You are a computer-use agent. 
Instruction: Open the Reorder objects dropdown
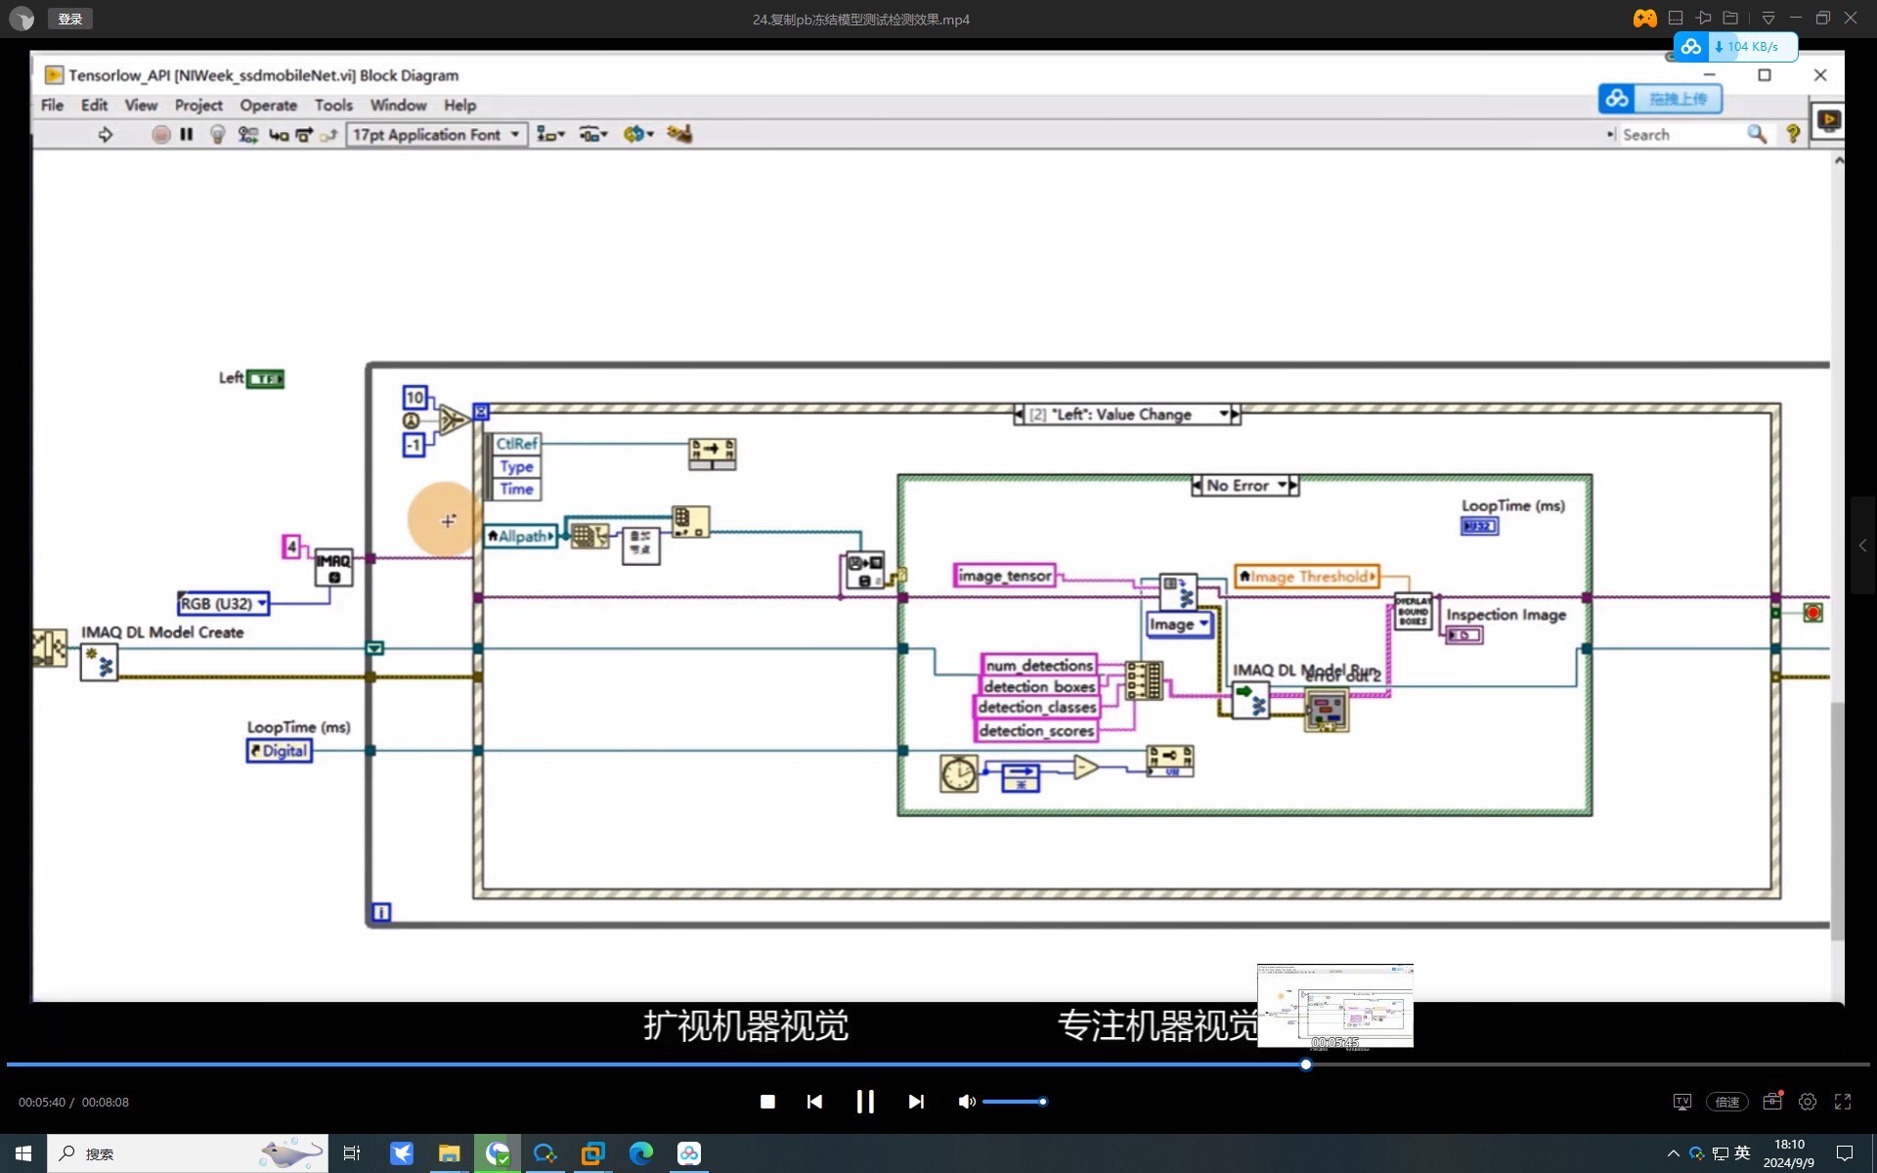pos(638,134)
